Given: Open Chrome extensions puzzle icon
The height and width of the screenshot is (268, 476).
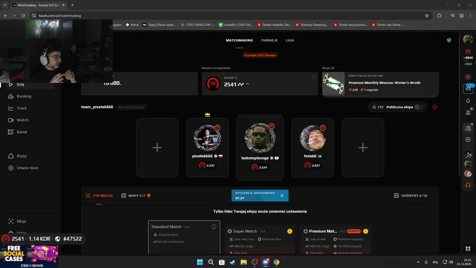Looking at the screenshot, I should click(439, 16).
